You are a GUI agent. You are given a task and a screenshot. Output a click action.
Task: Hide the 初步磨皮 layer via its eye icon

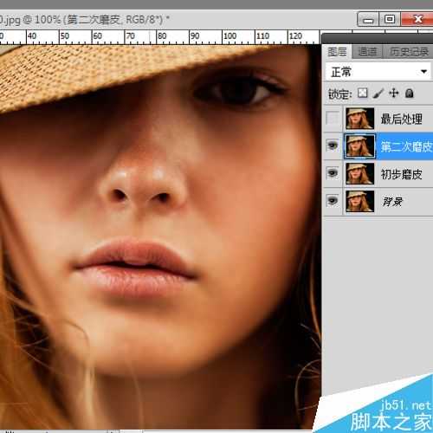333,173
